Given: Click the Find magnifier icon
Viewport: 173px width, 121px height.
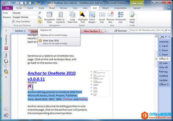Looking at the screenshot, I should click(x=40, y=13).
